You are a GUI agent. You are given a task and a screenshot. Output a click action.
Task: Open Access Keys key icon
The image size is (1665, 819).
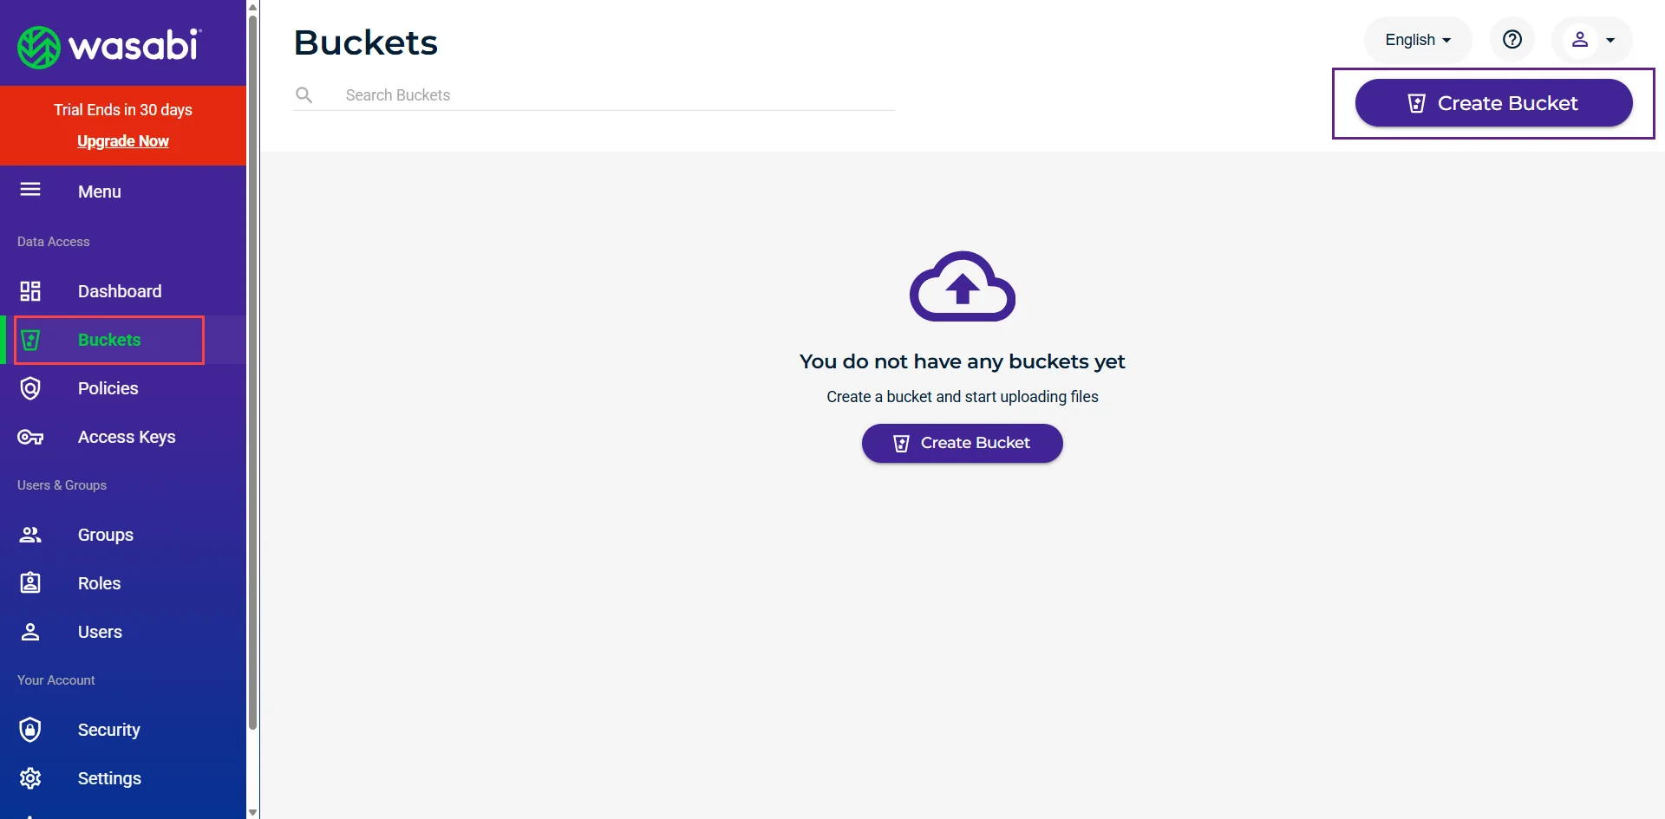click(x=30, y=437)
